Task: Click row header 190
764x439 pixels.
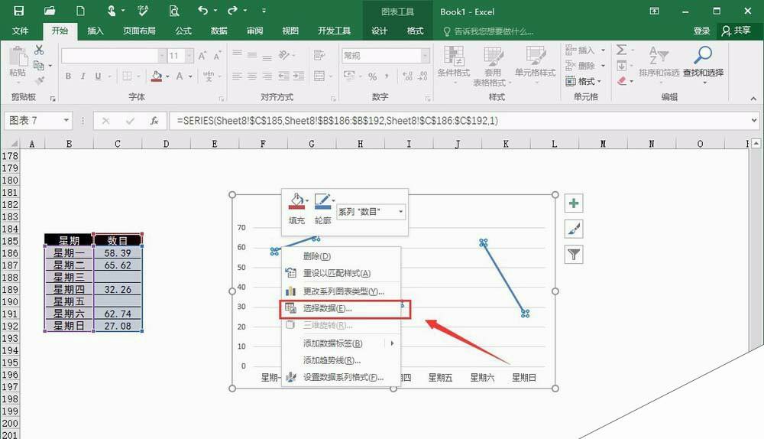Action: click(10, 301)
